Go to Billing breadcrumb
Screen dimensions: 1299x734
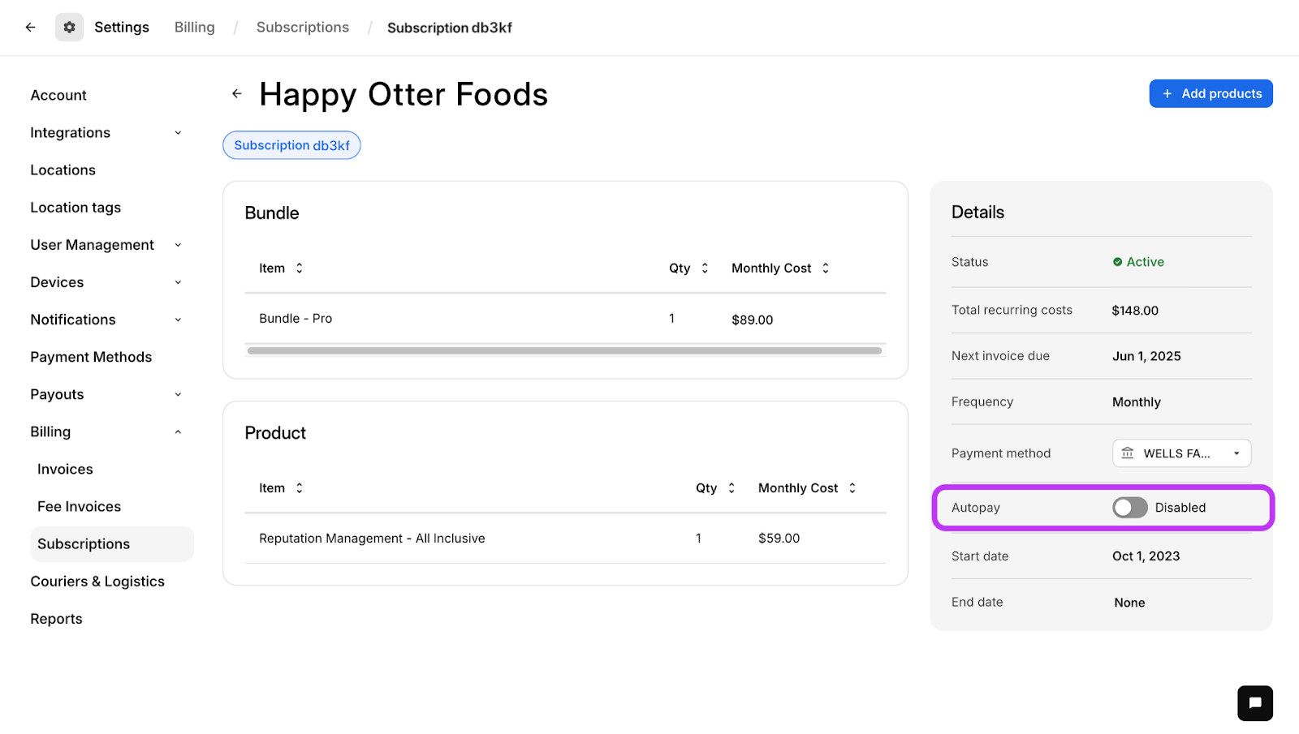[195, 28]
